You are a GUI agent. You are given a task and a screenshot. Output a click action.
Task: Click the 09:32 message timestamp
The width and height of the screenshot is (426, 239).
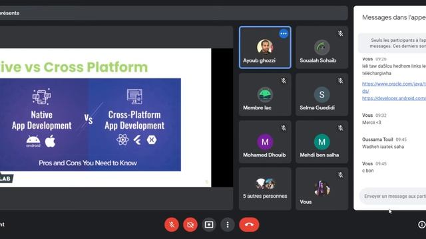click(x=381, y=116)
